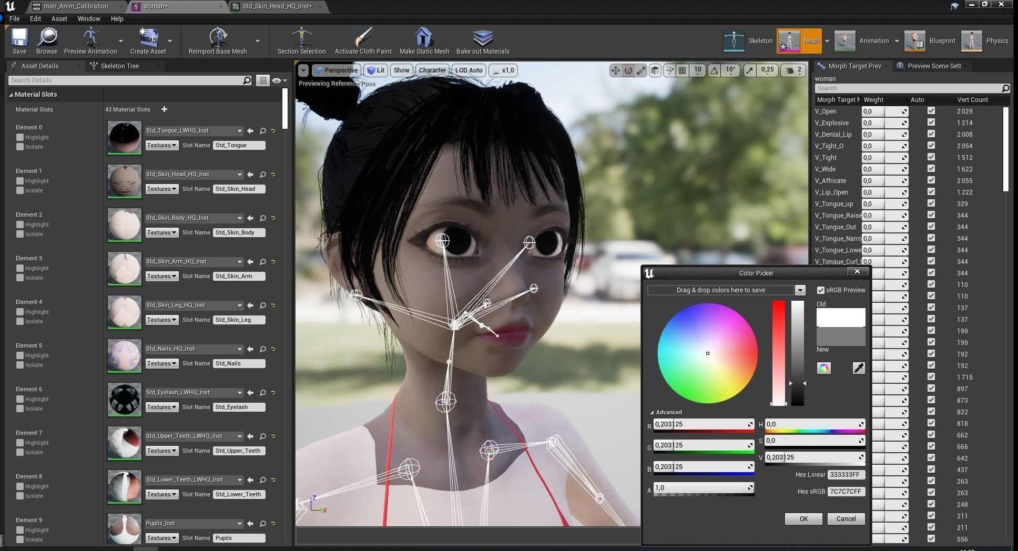This screenshot has width=1018, height=551.
Task: Toggle sRGB Preview checkbox
Action: click(x=820, y=290)
